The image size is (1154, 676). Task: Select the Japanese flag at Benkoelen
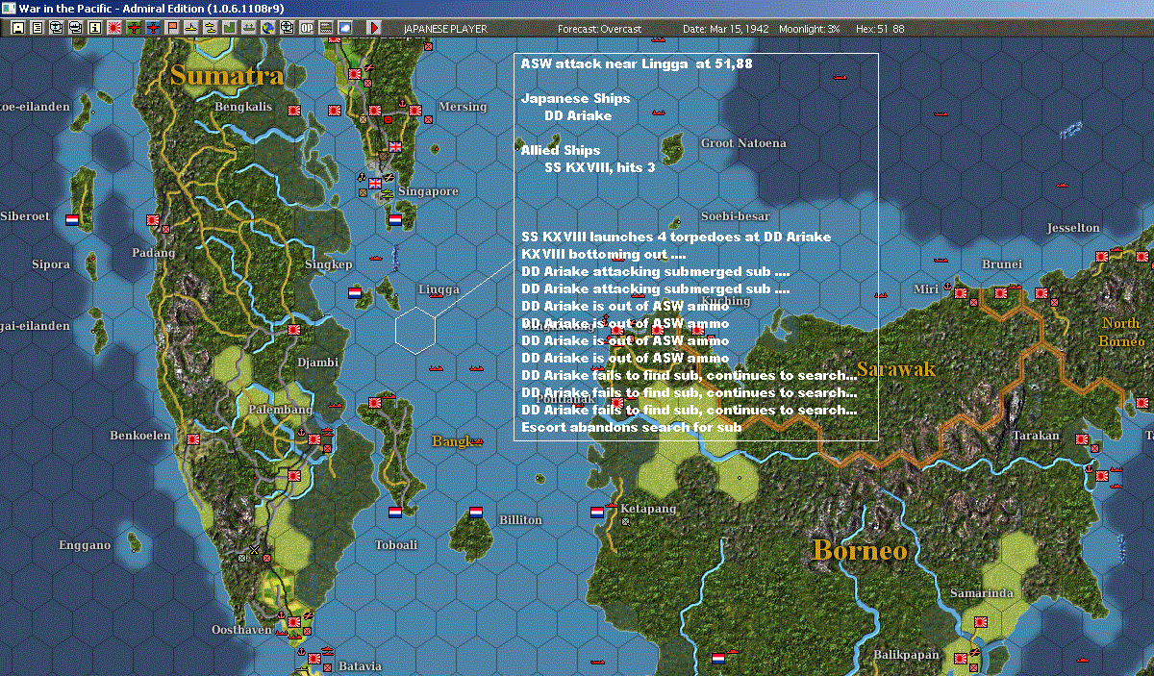pyautogui.click(x=192, y=438)
